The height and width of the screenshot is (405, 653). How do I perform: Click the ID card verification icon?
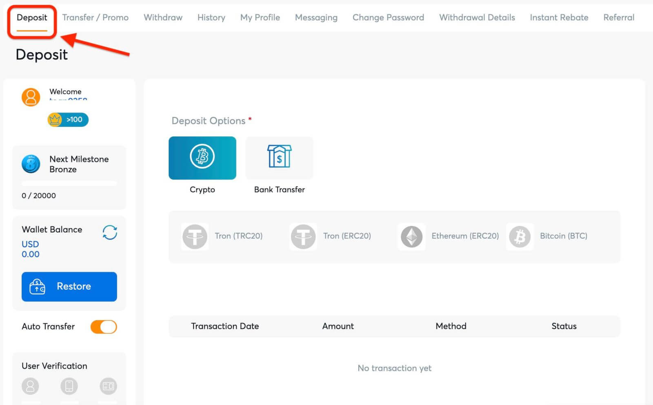[x=108, y=386]
